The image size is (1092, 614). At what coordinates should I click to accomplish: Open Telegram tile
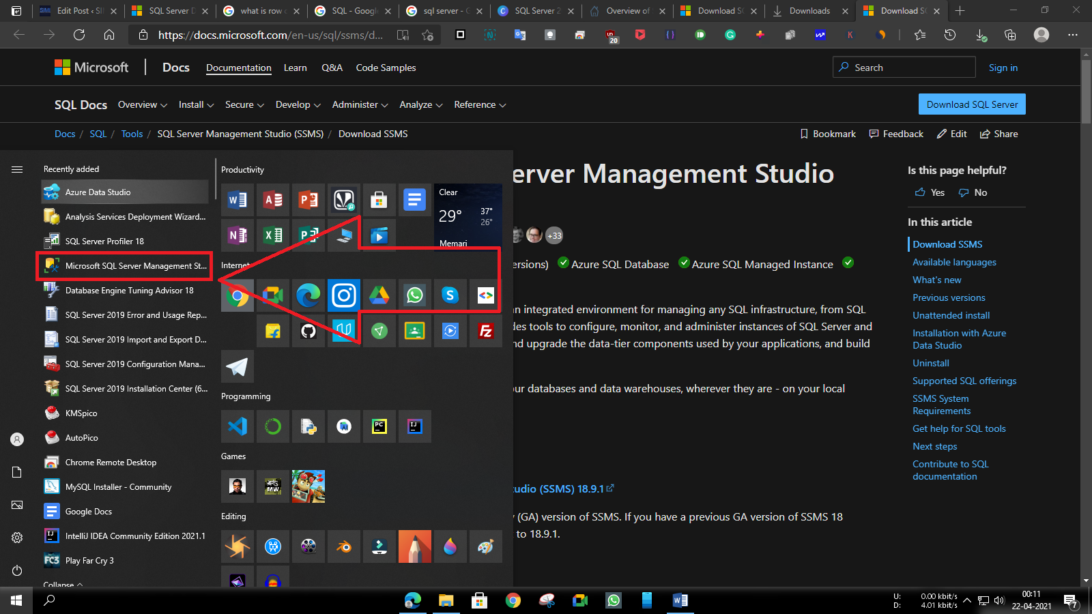pos(238,366)
